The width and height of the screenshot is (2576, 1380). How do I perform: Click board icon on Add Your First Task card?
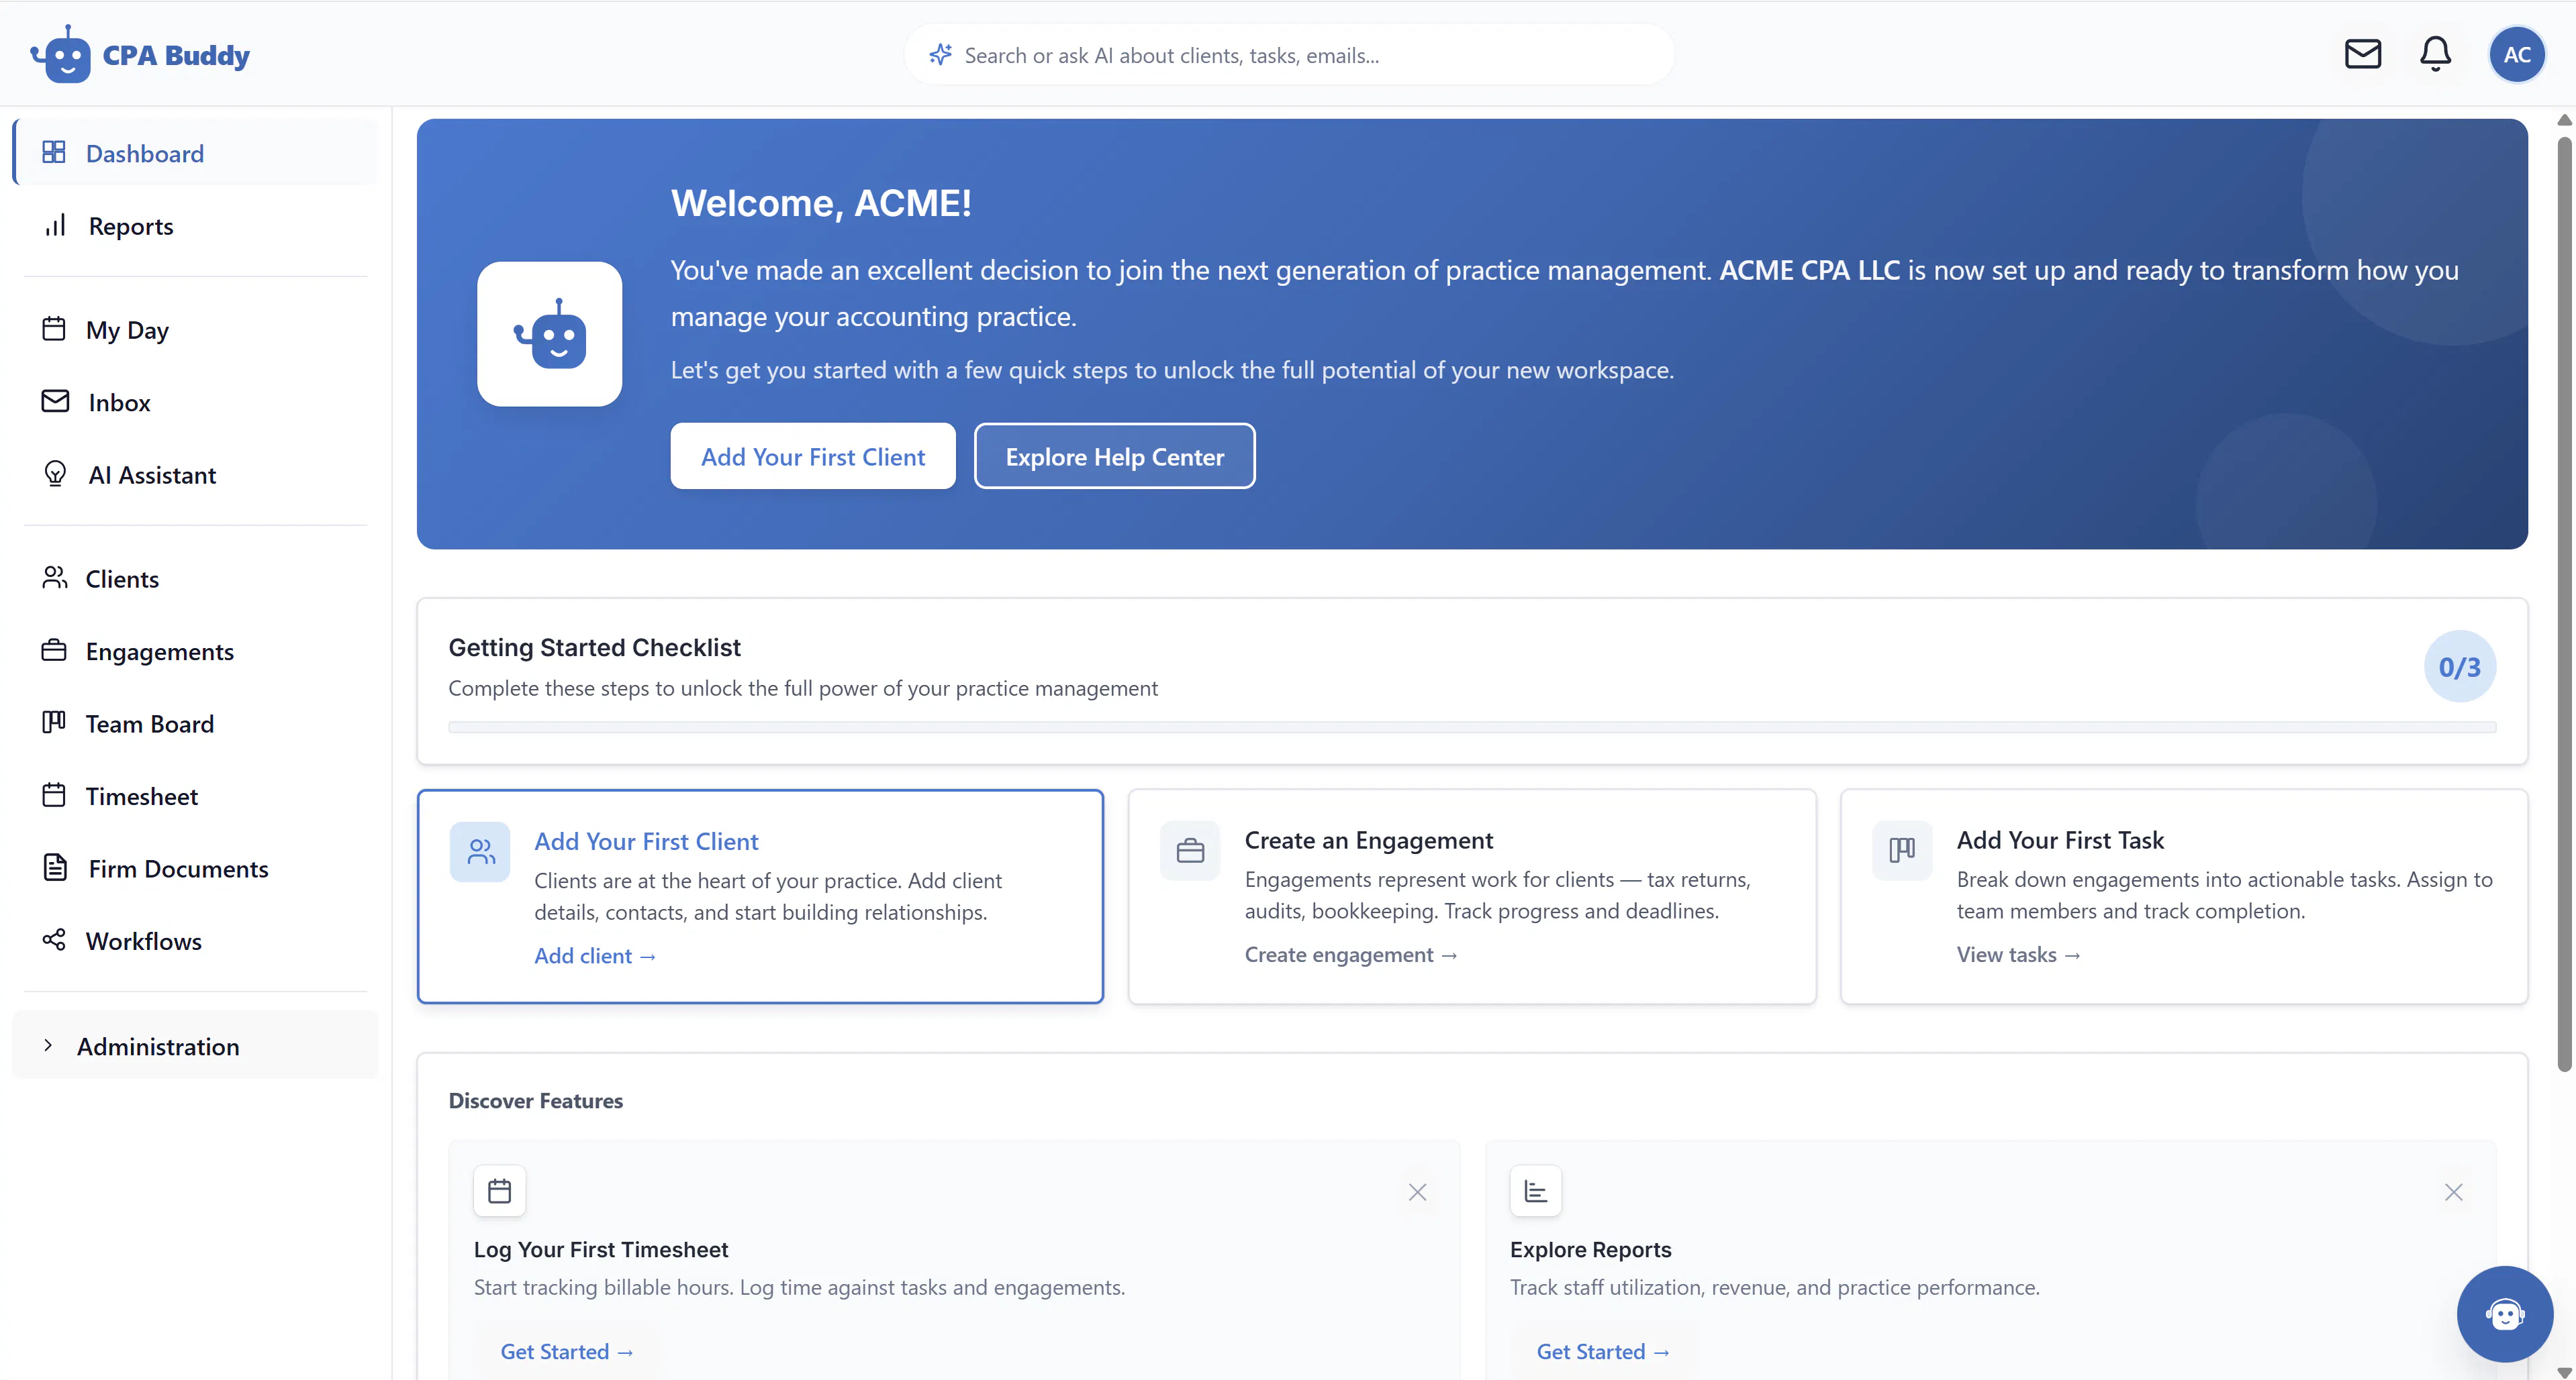click(x=1902, y=851)
